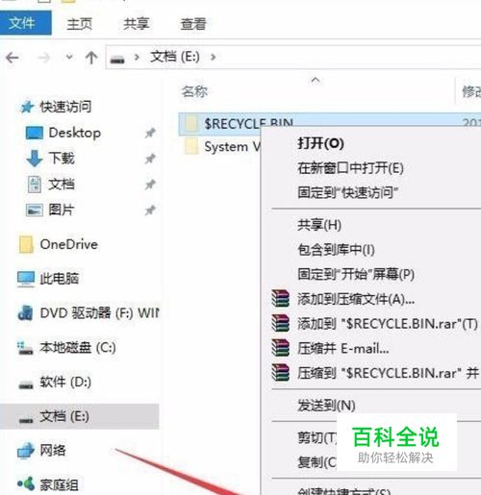This screenshot has width=481, height=495.
Task: Open the 家庭组 homegroup icon
Action: click(26, 483)
